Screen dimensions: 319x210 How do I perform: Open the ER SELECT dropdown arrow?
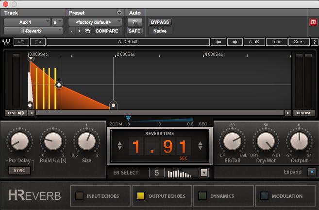204,173
